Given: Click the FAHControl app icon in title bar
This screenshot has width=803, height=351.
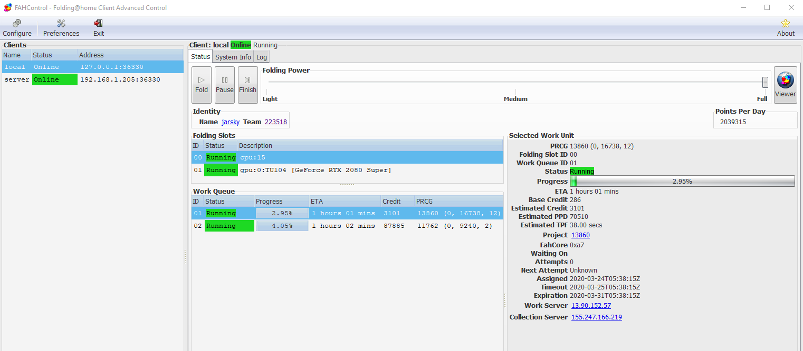Looking at the screenshot, I should click(7, 8).
